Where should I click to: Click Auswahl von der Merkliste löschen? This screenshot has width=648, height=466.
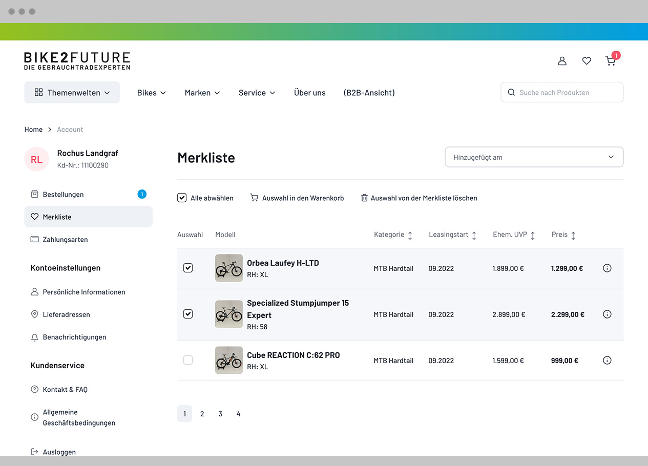coord(419,198)
